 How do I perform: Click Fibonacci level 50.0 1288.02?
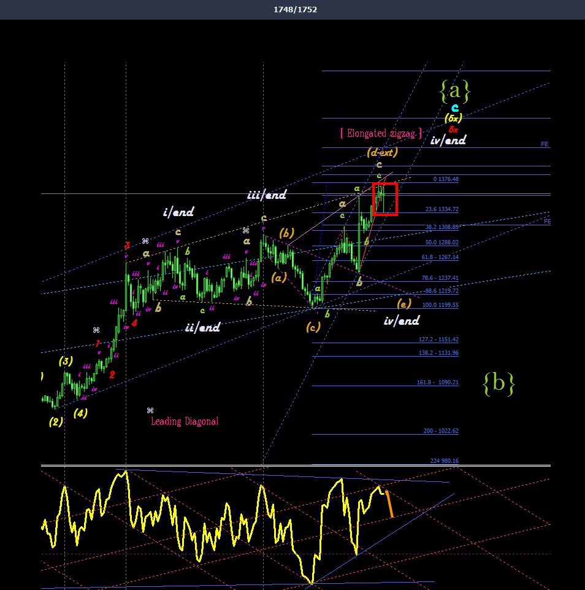tap(442, 243)
